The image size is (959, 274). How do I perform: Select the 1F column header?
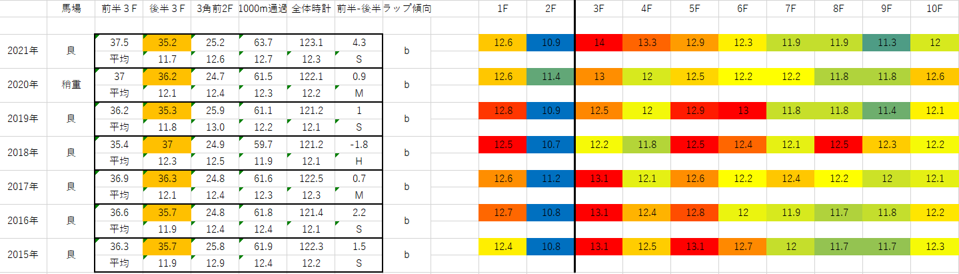[502, 9]
